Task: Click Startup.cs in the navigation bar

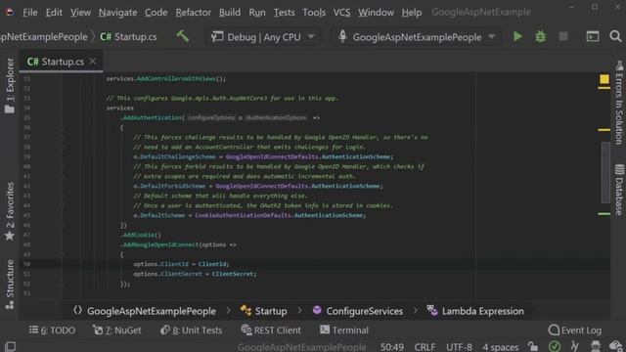Action: (128, 37)
